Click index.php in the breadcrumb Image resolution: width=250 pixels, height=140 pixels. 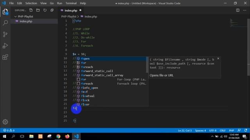click(91, 16)
